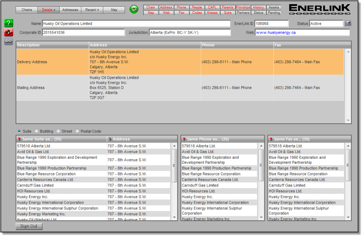
Task: Select HOI Resources Ltd. in fax list
Action: [x=306, y=191]
